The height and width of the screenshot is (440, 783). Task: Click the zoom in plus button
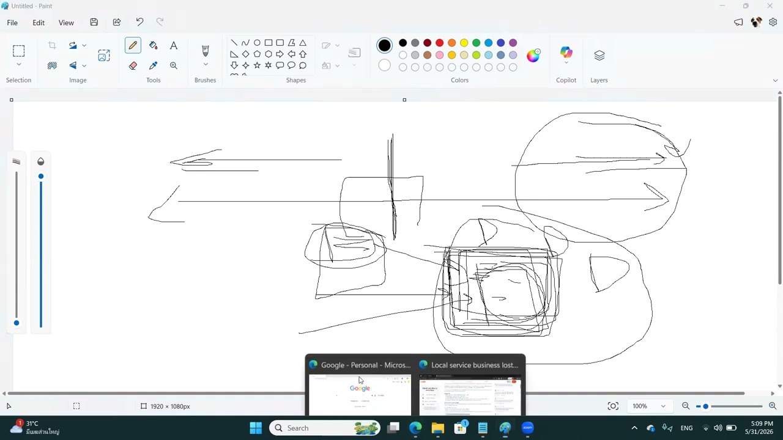click(773, 406)
